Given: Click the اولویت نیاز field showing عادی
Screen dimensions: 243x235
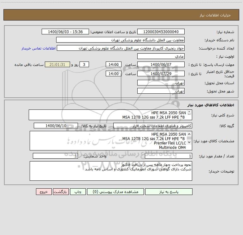Looking at the screenshot, I should coord(161,56).
